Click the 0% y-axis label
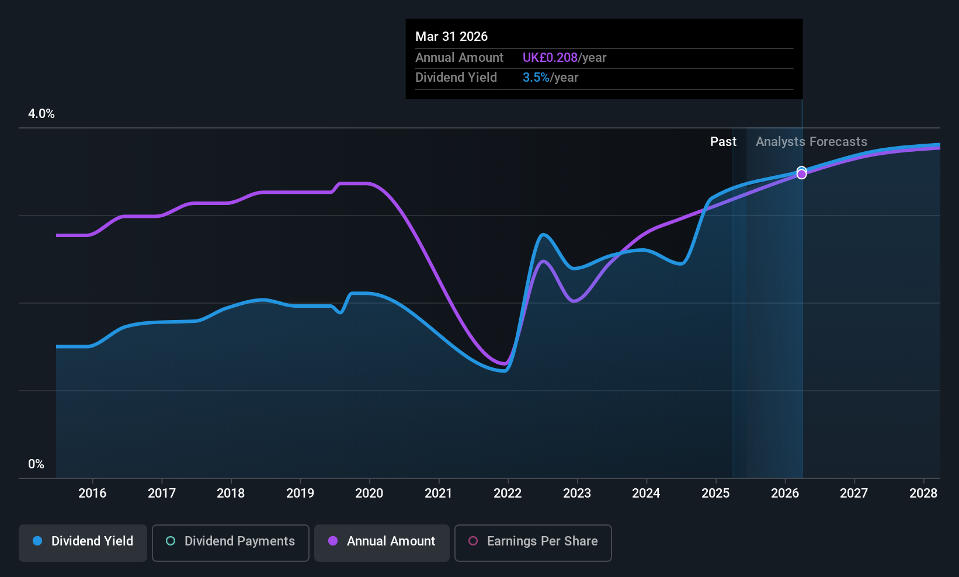 (36, 464)
